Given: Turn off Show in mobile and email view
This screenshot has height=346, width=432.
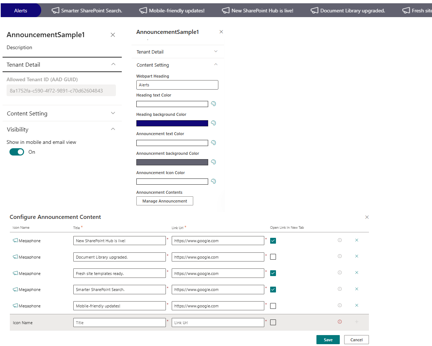Looking at the screenshot, I should pos(17,152).
